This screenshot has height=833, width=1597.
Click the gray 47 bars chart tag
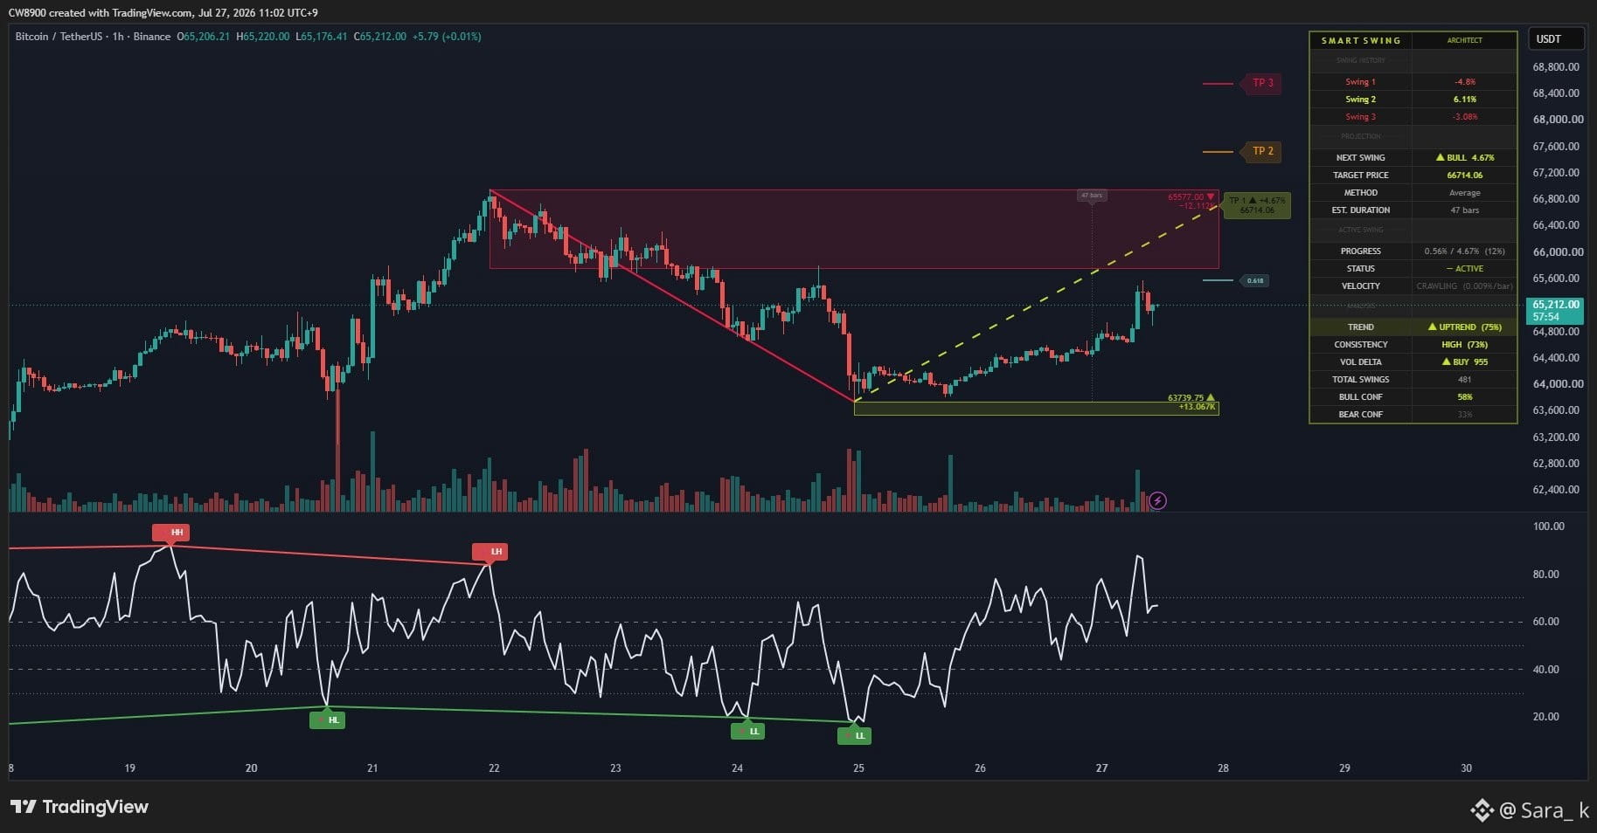(1091, 196)
